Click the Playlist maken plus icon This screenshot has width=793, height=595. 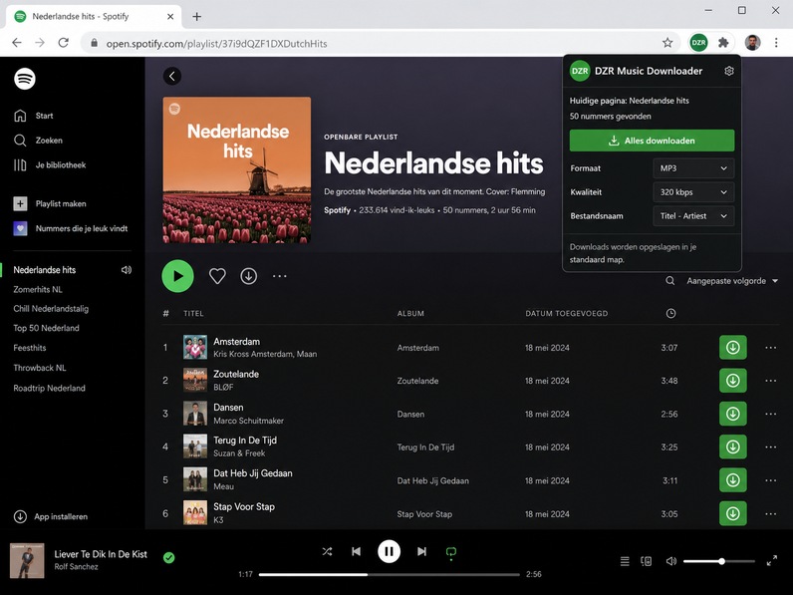tap(20, 204)
